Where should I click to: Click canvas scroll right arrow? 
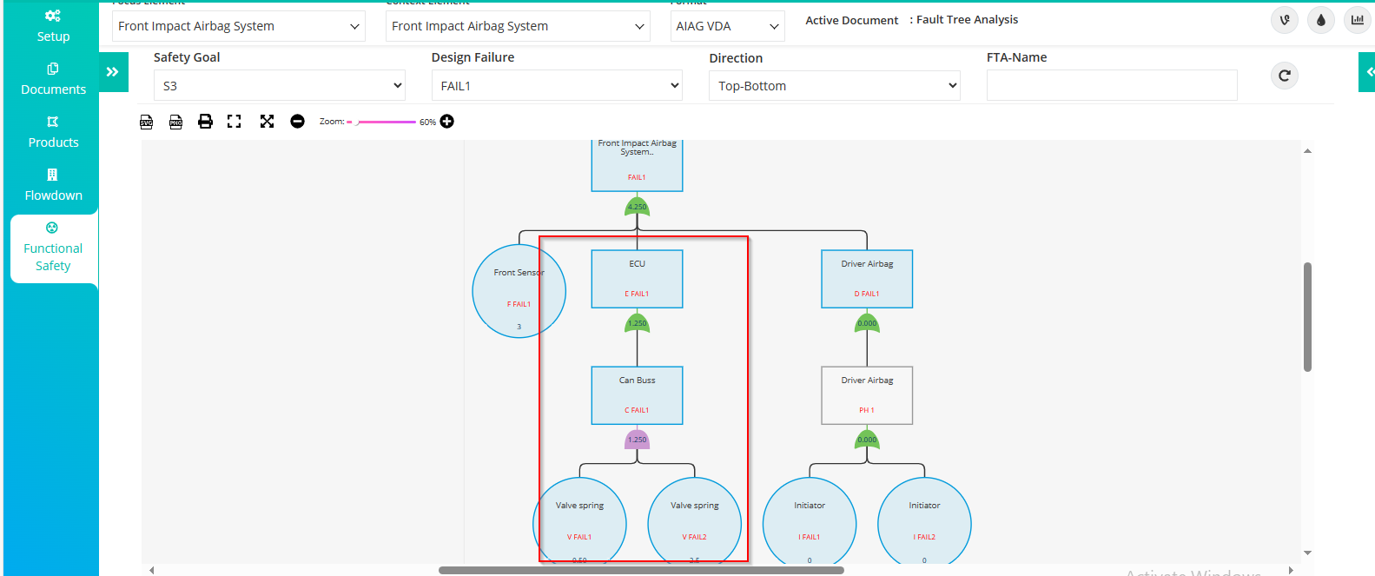pos(1291,571)
